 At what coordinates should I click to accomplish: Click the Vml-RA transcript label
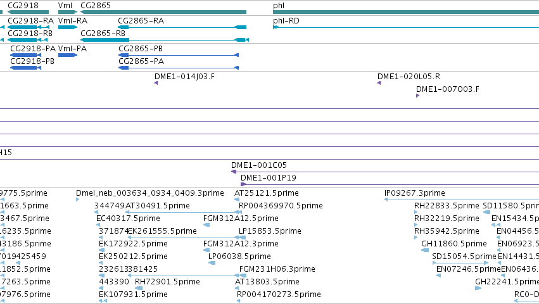[73, 21]
